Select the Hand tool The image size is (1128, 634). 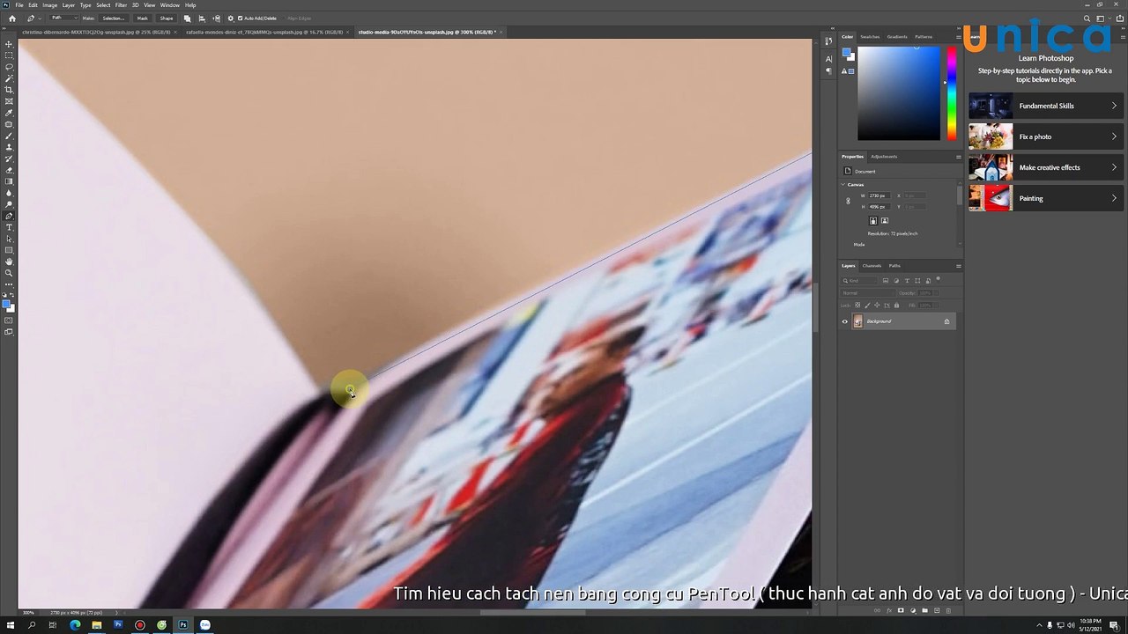pos(9,262)
